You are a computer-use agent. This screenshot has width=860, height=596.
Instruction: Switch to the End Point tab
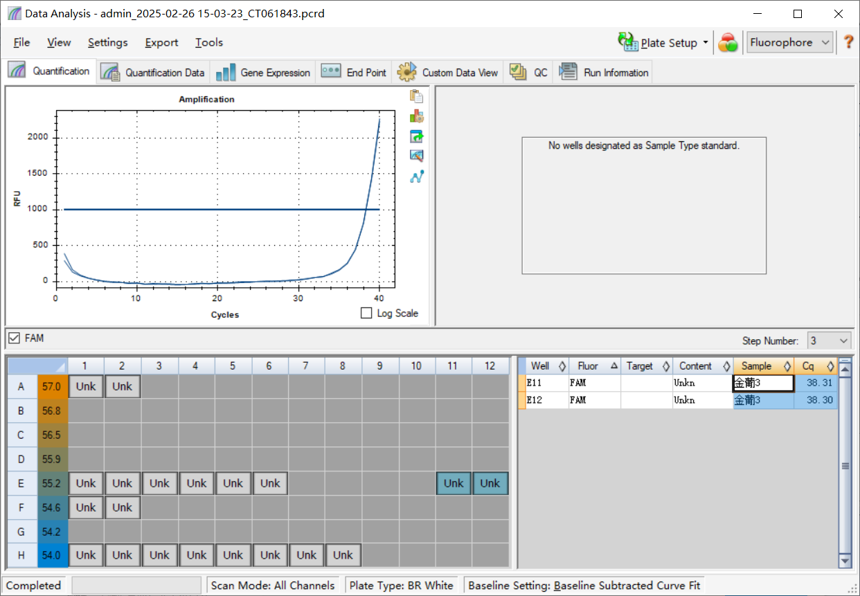coord(354,72)
